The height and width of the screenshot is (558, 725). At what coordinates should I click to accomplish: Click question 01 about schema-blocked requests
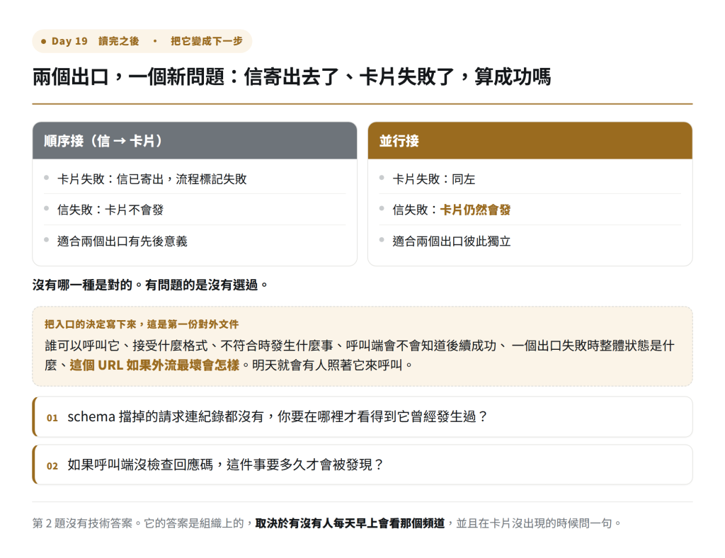(362, 416)
